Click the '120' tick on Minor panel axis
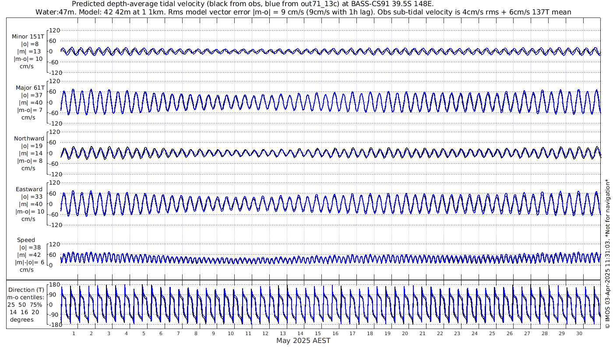613x350 pixels. 55,31
